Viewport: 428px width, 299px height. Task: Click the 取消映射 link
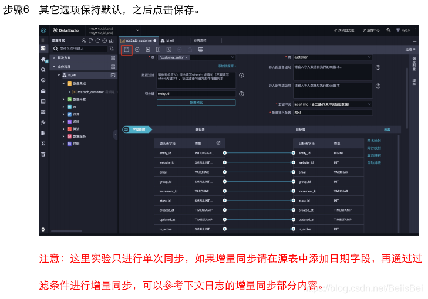374,155
